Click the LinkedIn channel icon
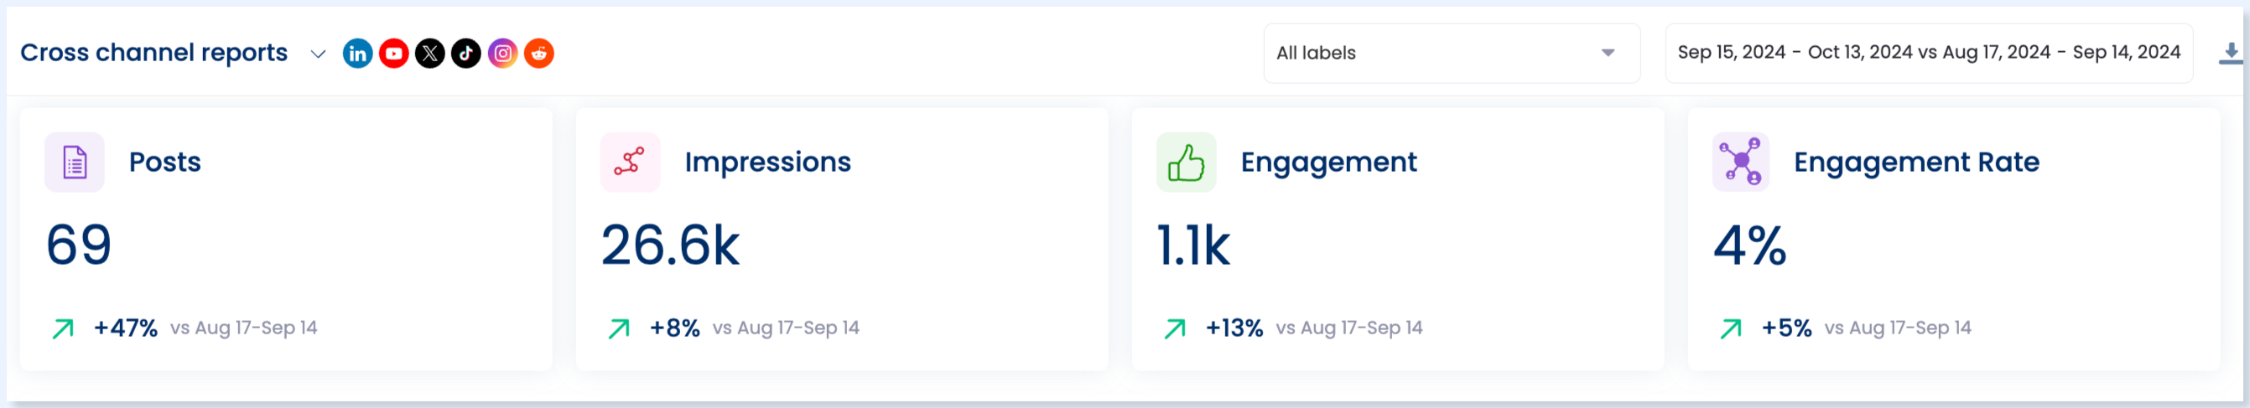The height and width of the screenshot is (408, 2250). pos(357,53)
